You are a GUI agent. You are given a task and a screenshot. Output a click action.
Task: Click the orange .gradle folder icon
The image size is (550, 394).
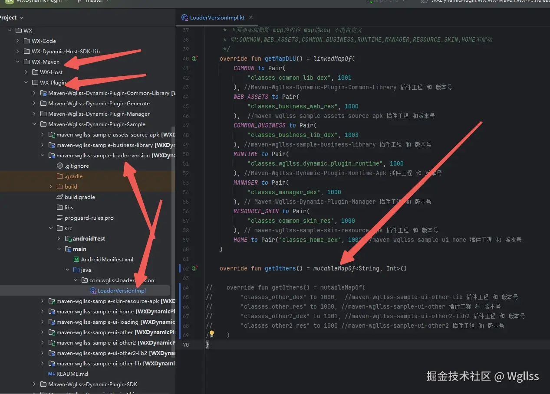[x=60, y=176]
